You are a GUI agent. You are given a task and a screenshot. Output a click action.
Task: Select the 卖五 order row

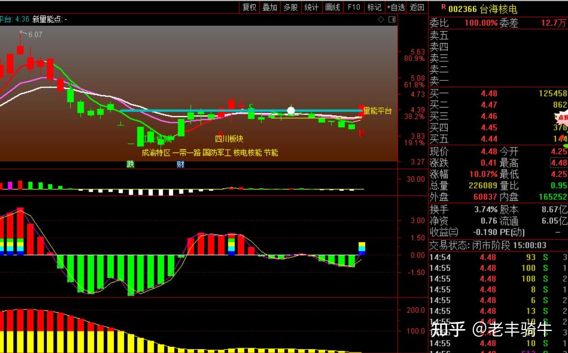point(498,35)
